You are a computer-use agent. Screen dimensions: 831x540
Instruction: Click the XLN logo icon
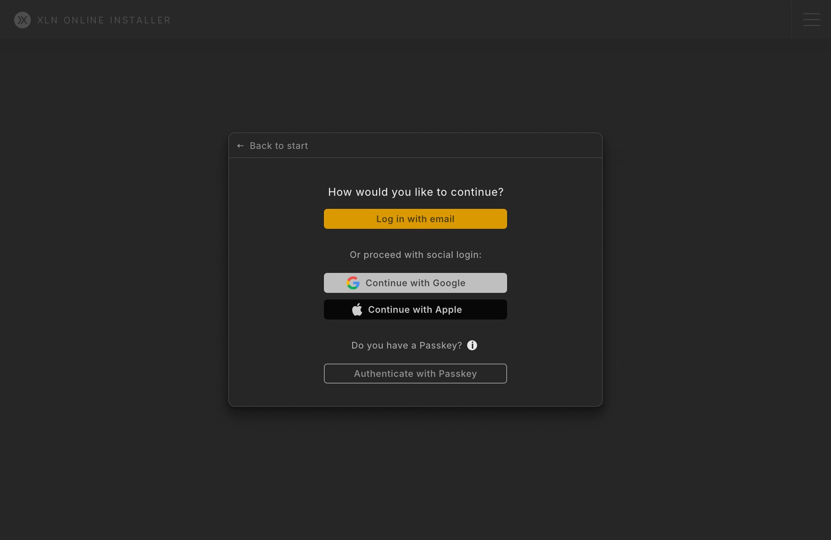click(22, 20)
